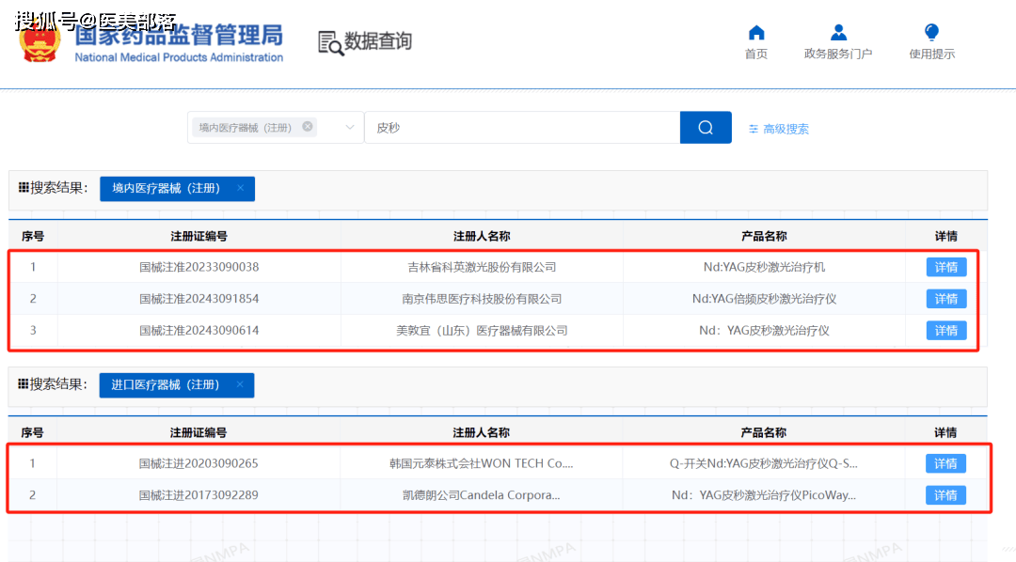Click registrant 南京伟思医疗科技股份有限公司
The image size is (1016, 562).
click(x=482, y=299)
